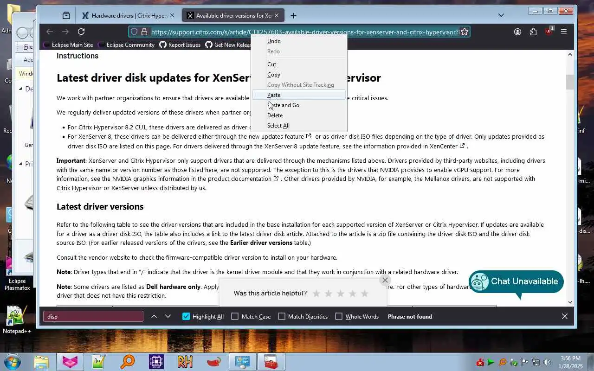594x371 pixels.
Task: Click the scrollbar down arrow
Action: point(570,302)
